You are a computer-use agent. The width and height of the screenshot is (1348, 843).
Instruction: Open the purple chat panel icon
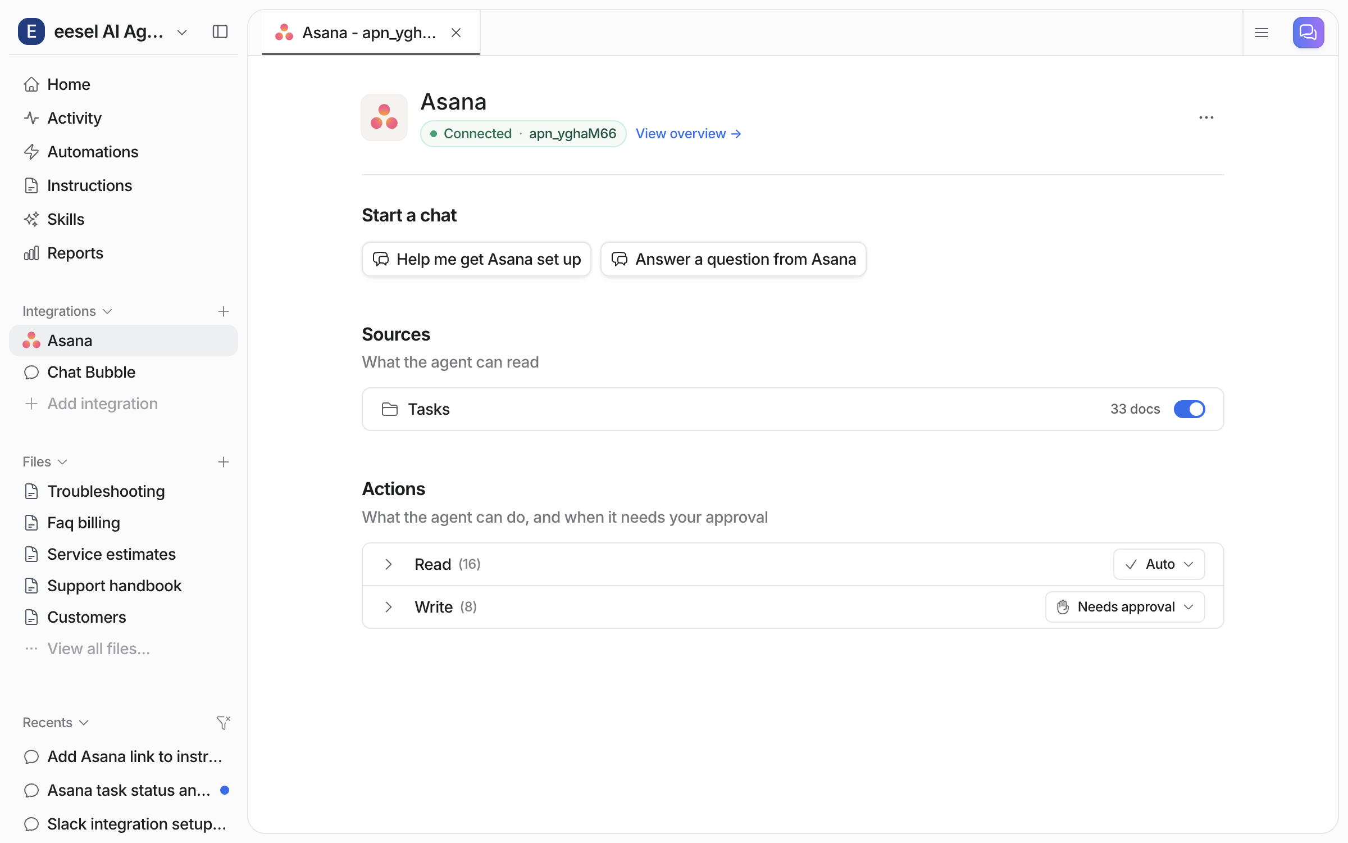tap(1308, 33)
